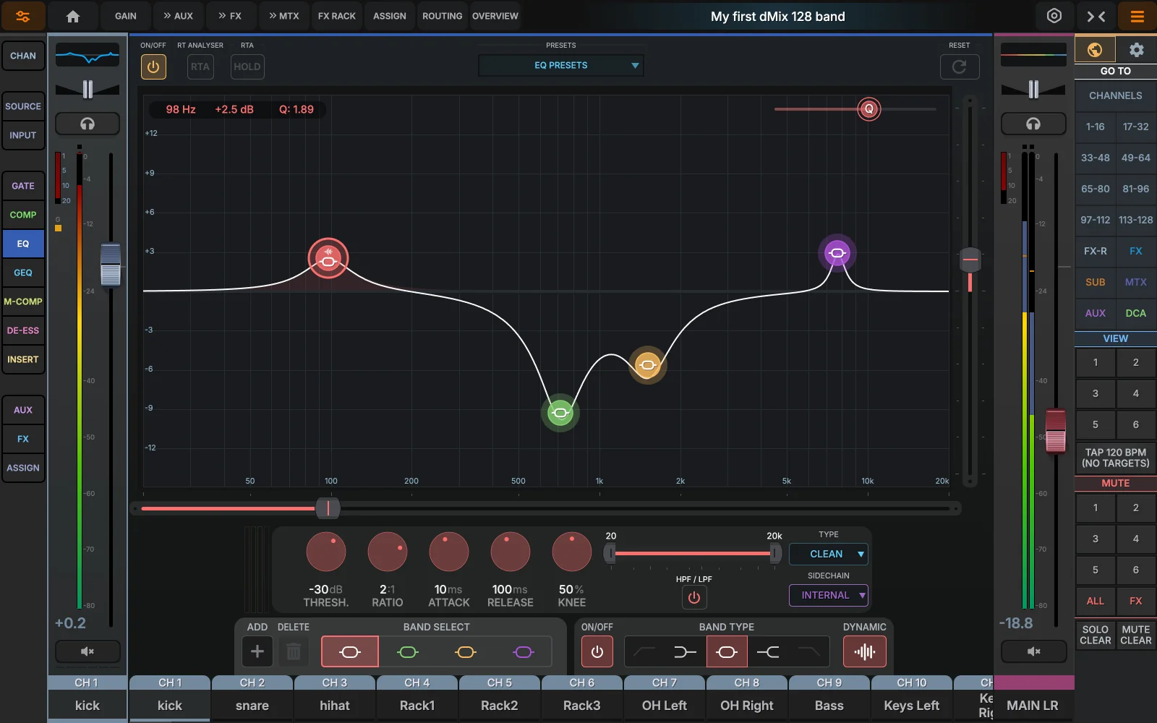Open the GAIN tab
1157x723 pixels.
(x=126, y=16)
